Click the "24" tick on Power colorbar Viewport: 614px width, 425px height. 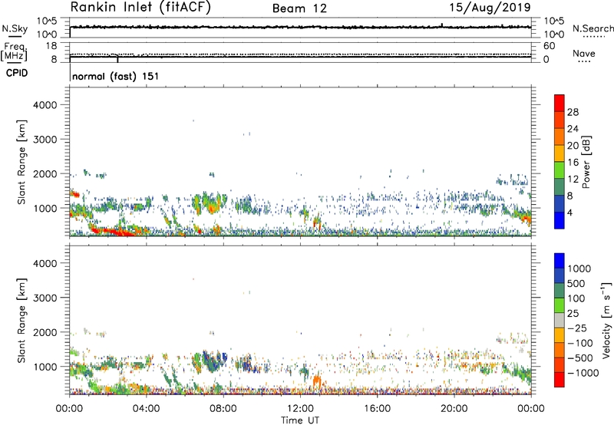point(573,129)
